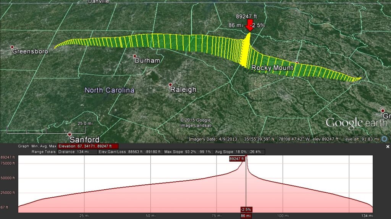Click the Durham placemark marker
This screenshot has height=219, width=391.
coord(135,56)
